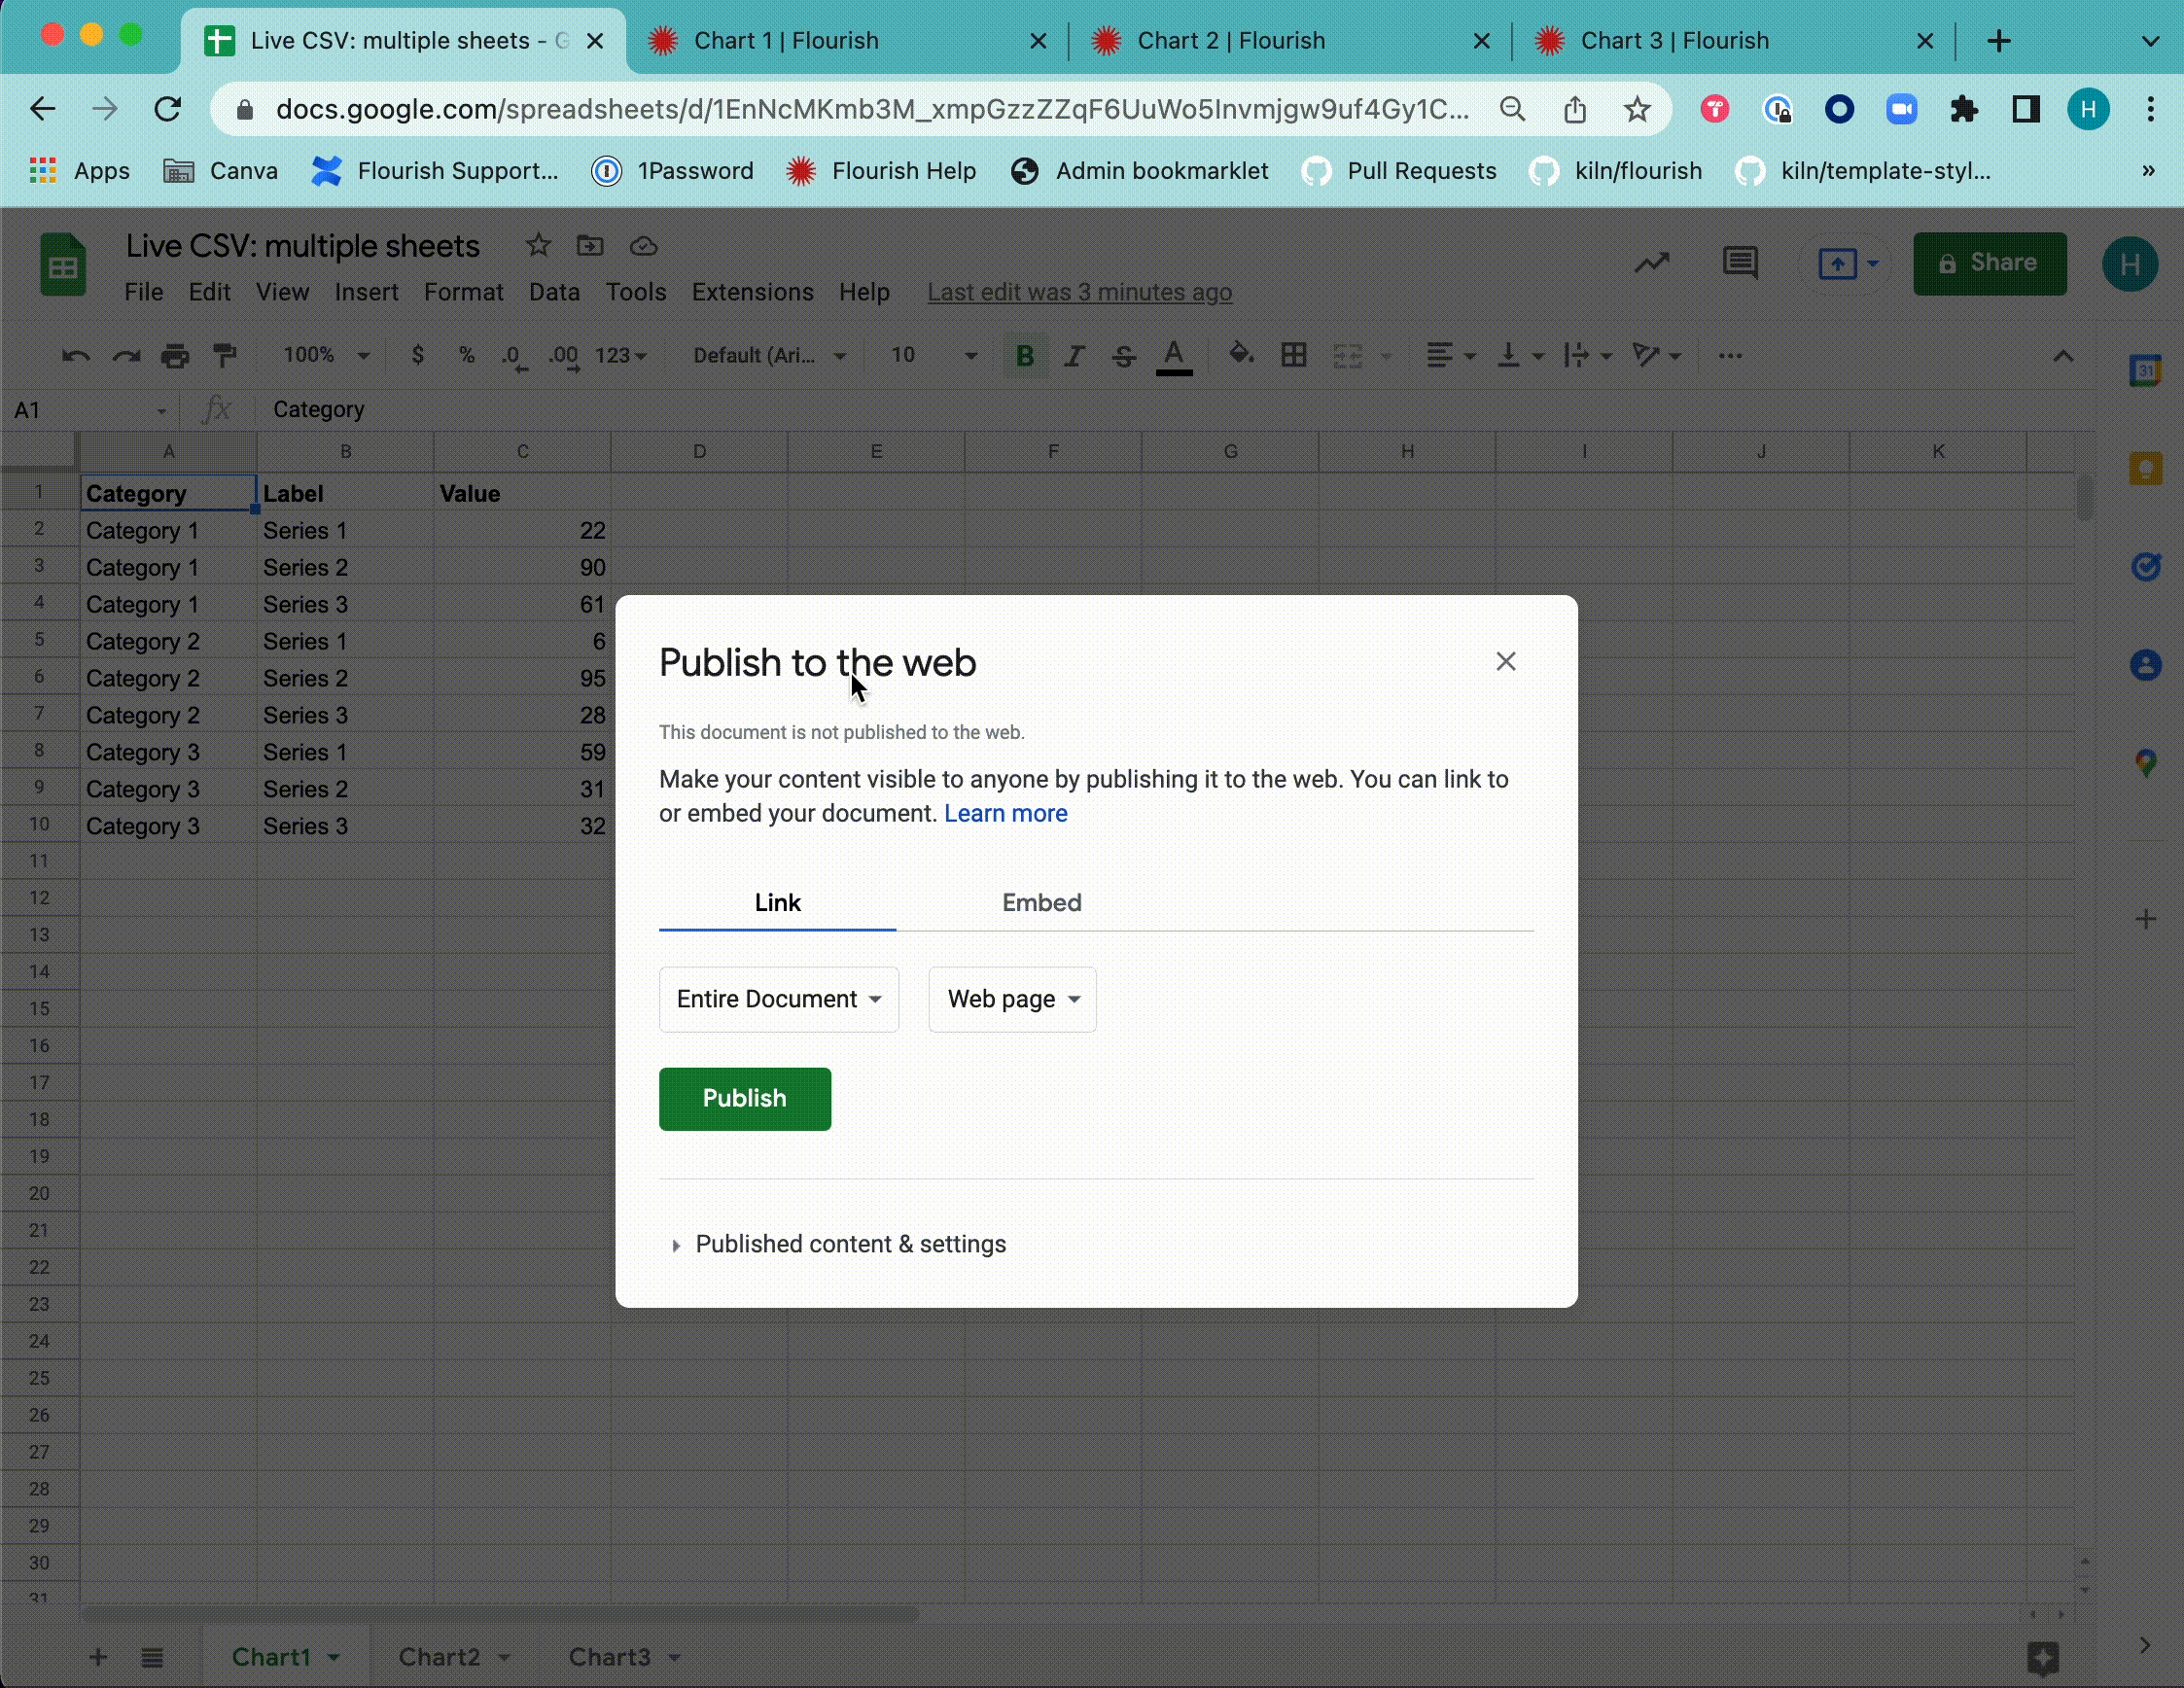Open the Data menu
The image size is (2184, 1688).
click(554, 292)
